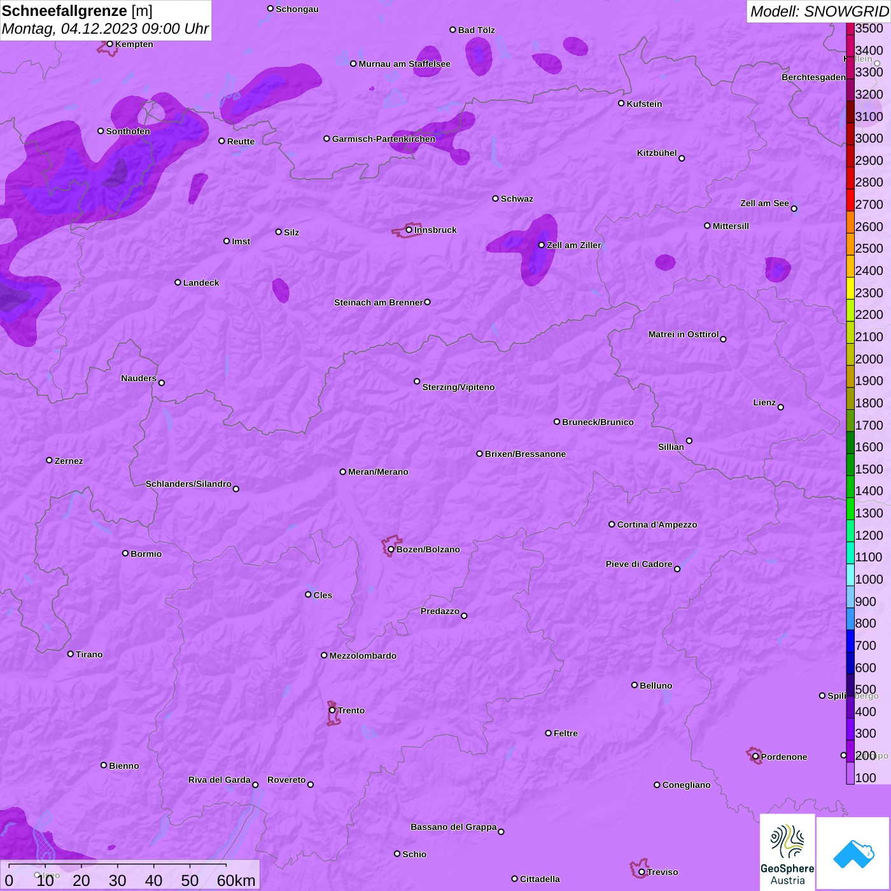This screenshot has width=891, height=891.
Task: Select the Feltre label
Action: (x=566, y=733)
